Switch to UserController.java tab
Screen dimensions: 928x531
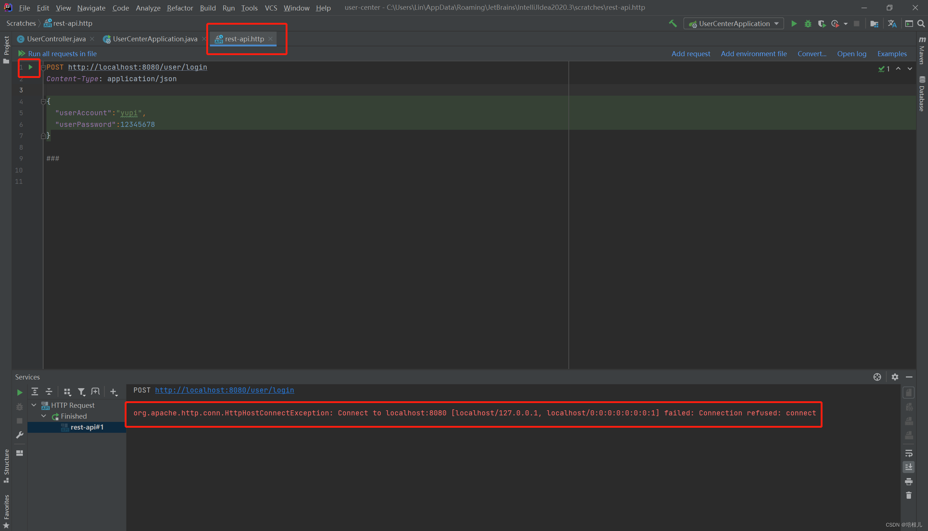click(56, 39)
